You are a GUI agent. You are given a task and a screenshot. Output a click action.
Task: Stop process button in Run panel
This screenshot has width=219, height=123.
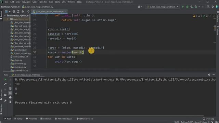tap(5, 89)
